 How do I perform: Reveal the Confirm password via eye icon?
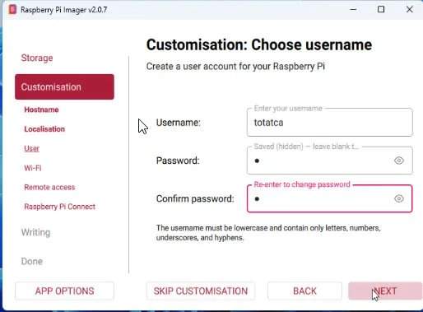click(399, 198)
